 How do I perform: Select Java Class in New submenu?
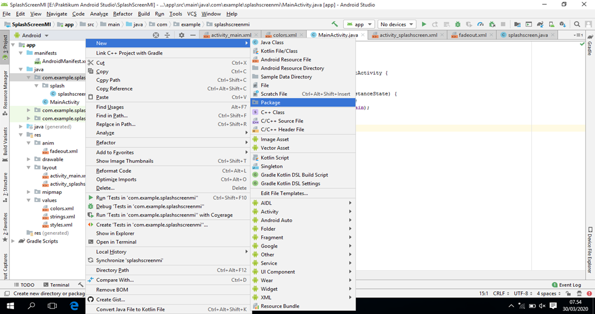[x=303, y=43]
